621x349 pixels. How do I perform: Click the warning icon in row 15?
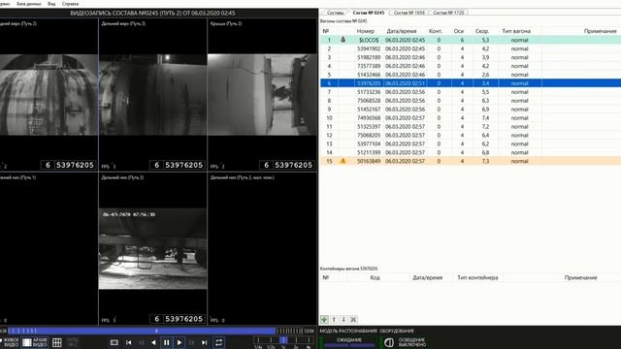point(343,161)
